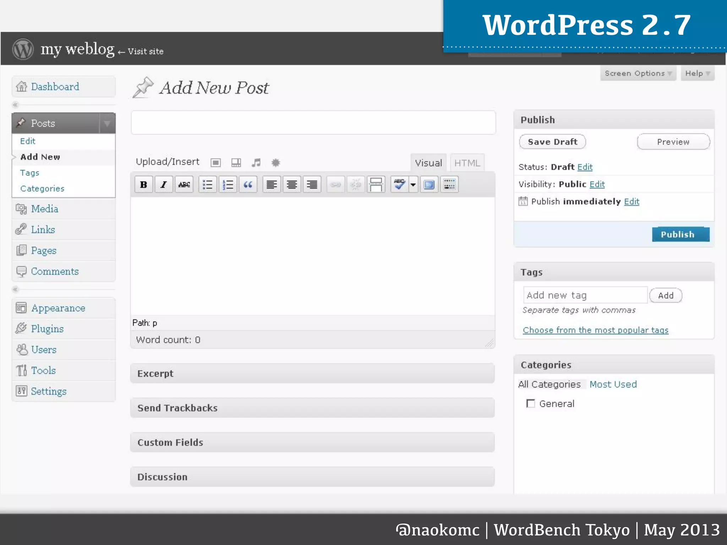The width and height of the screenshot is (727, 545).
Task: Apply strikethrough with the ABC icon
Action: [184, 185]
